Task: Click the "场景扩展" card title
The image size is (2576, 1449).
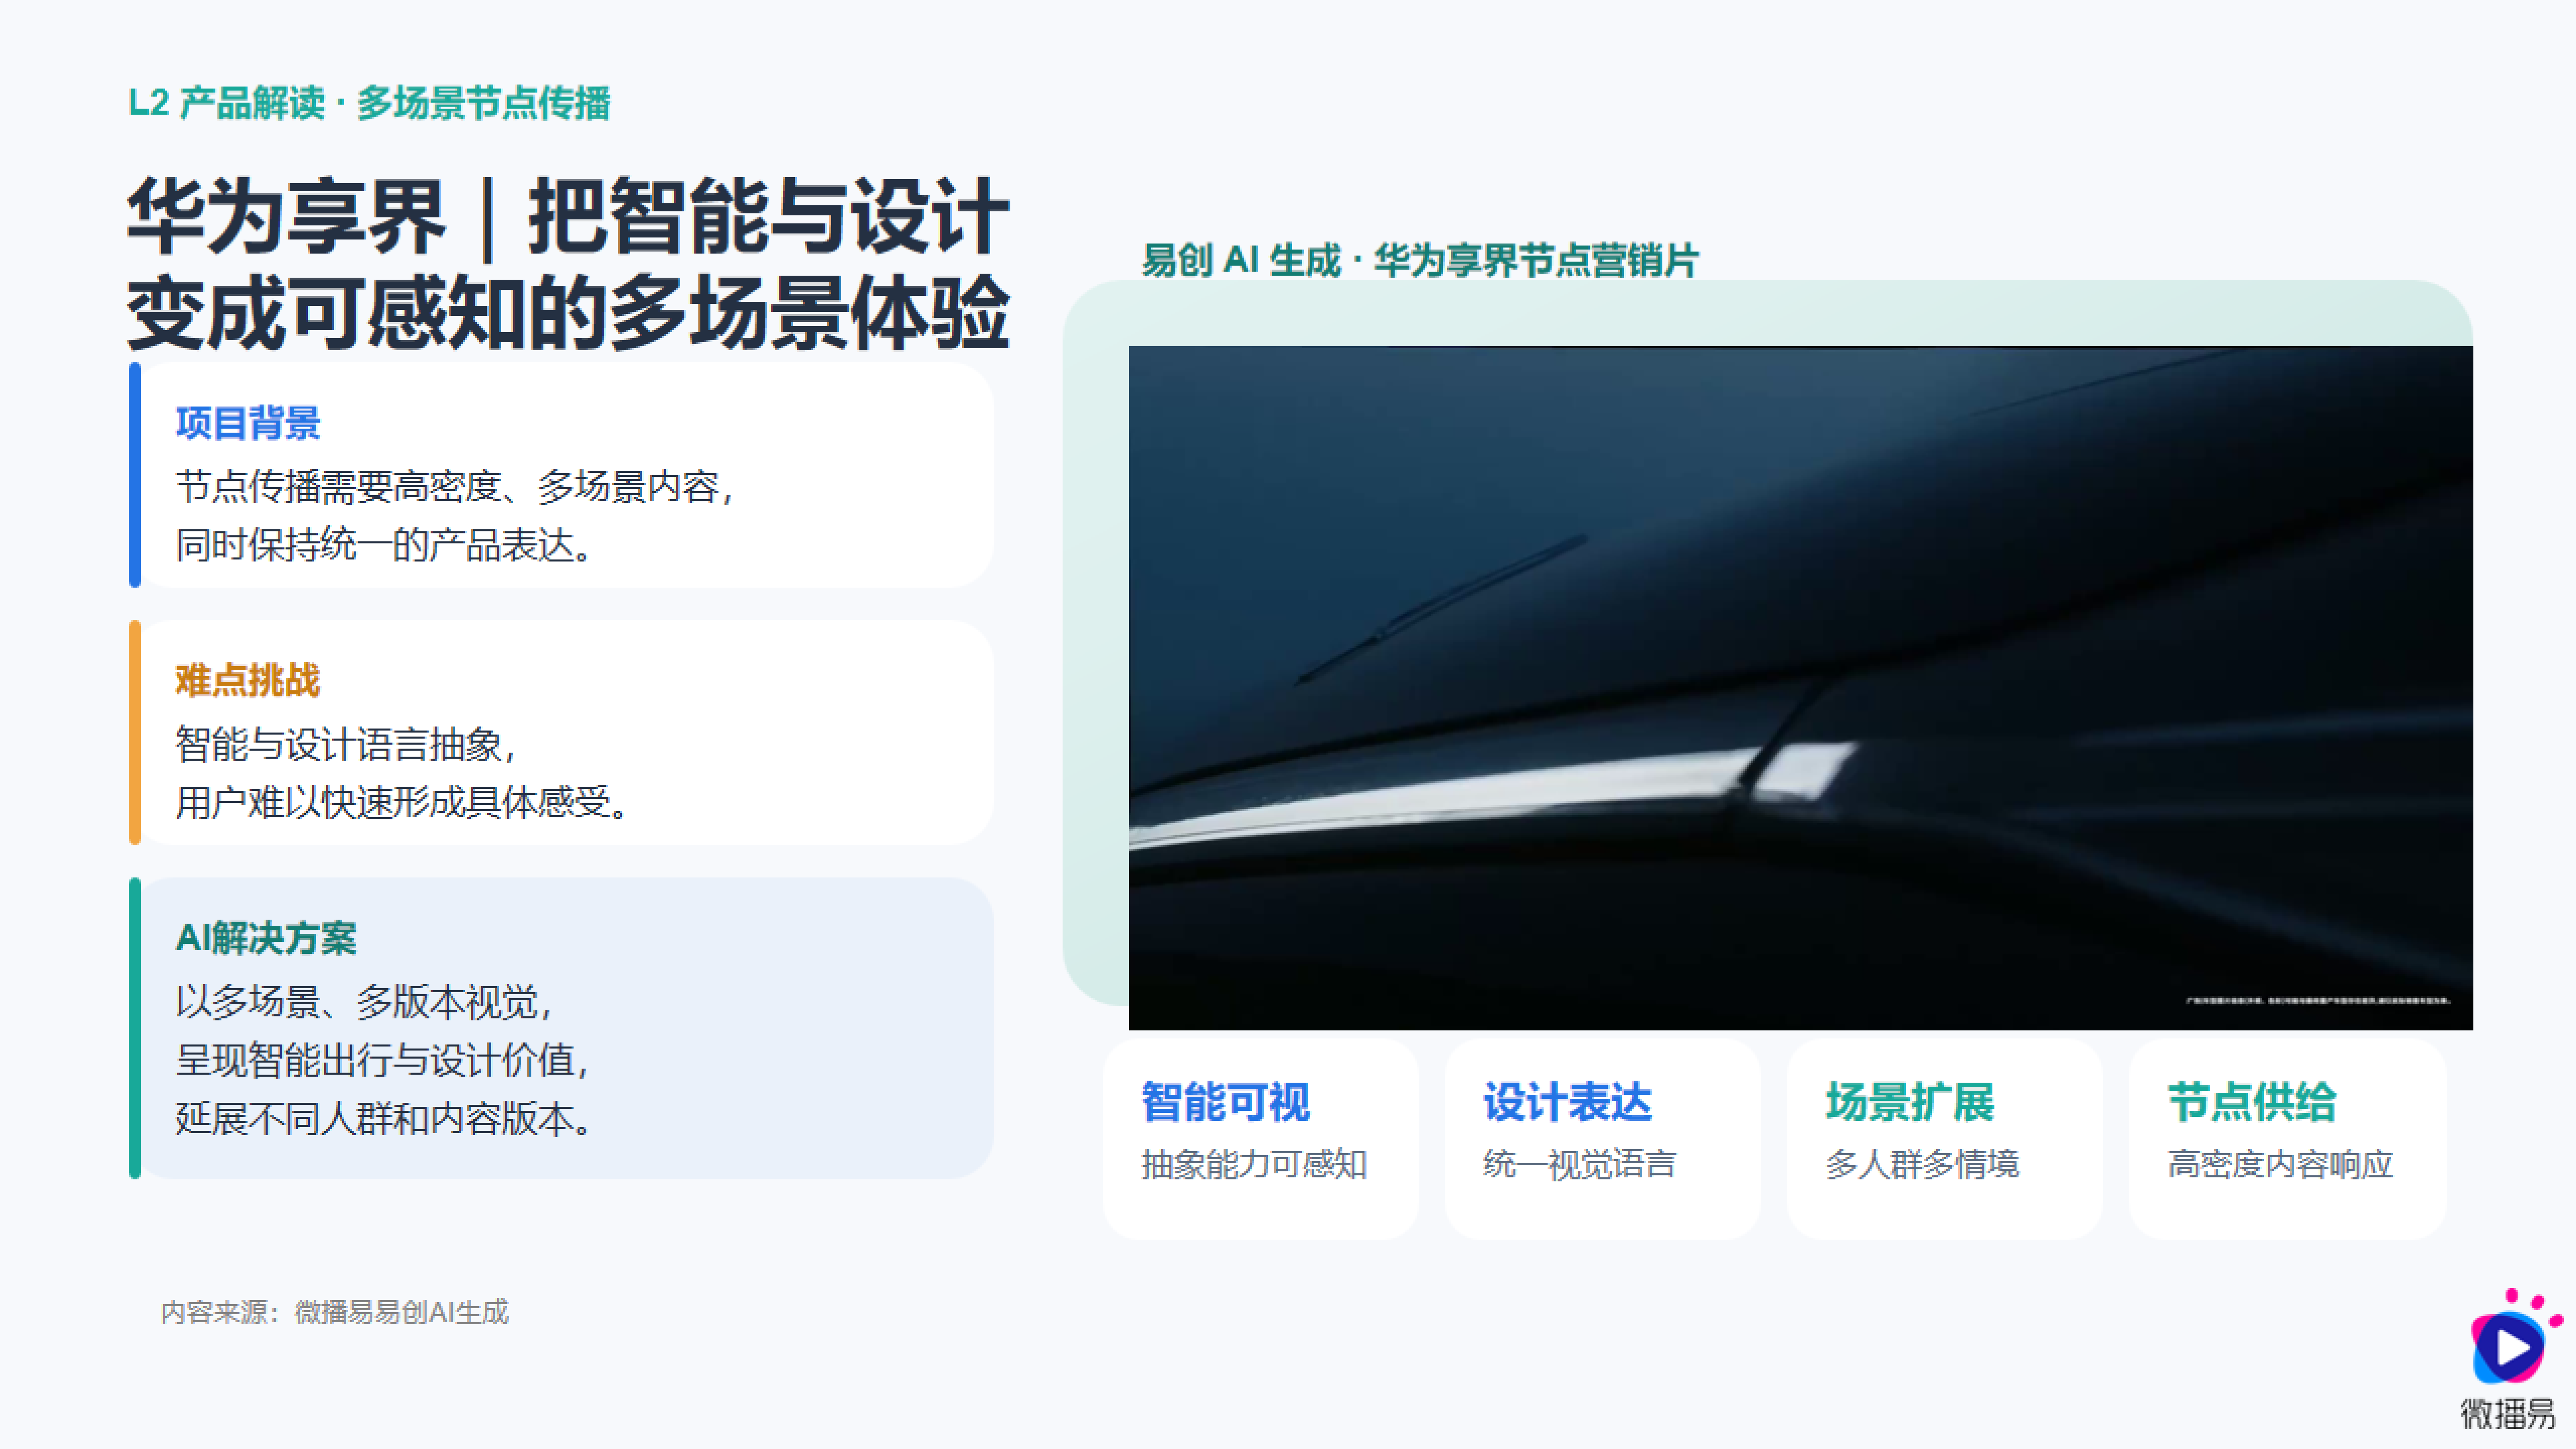Action: click(x=1910, y=1102)
